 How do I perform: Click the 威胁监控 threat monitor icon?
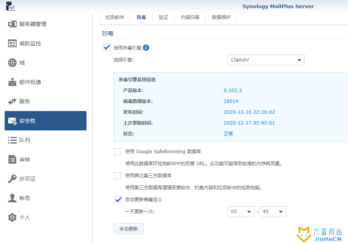pyautogui.click(x=12, y=43)
